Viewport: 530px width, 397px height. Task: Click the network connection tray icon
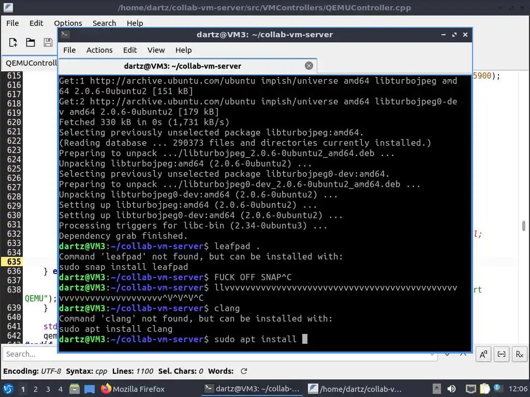tap(471, 389)
